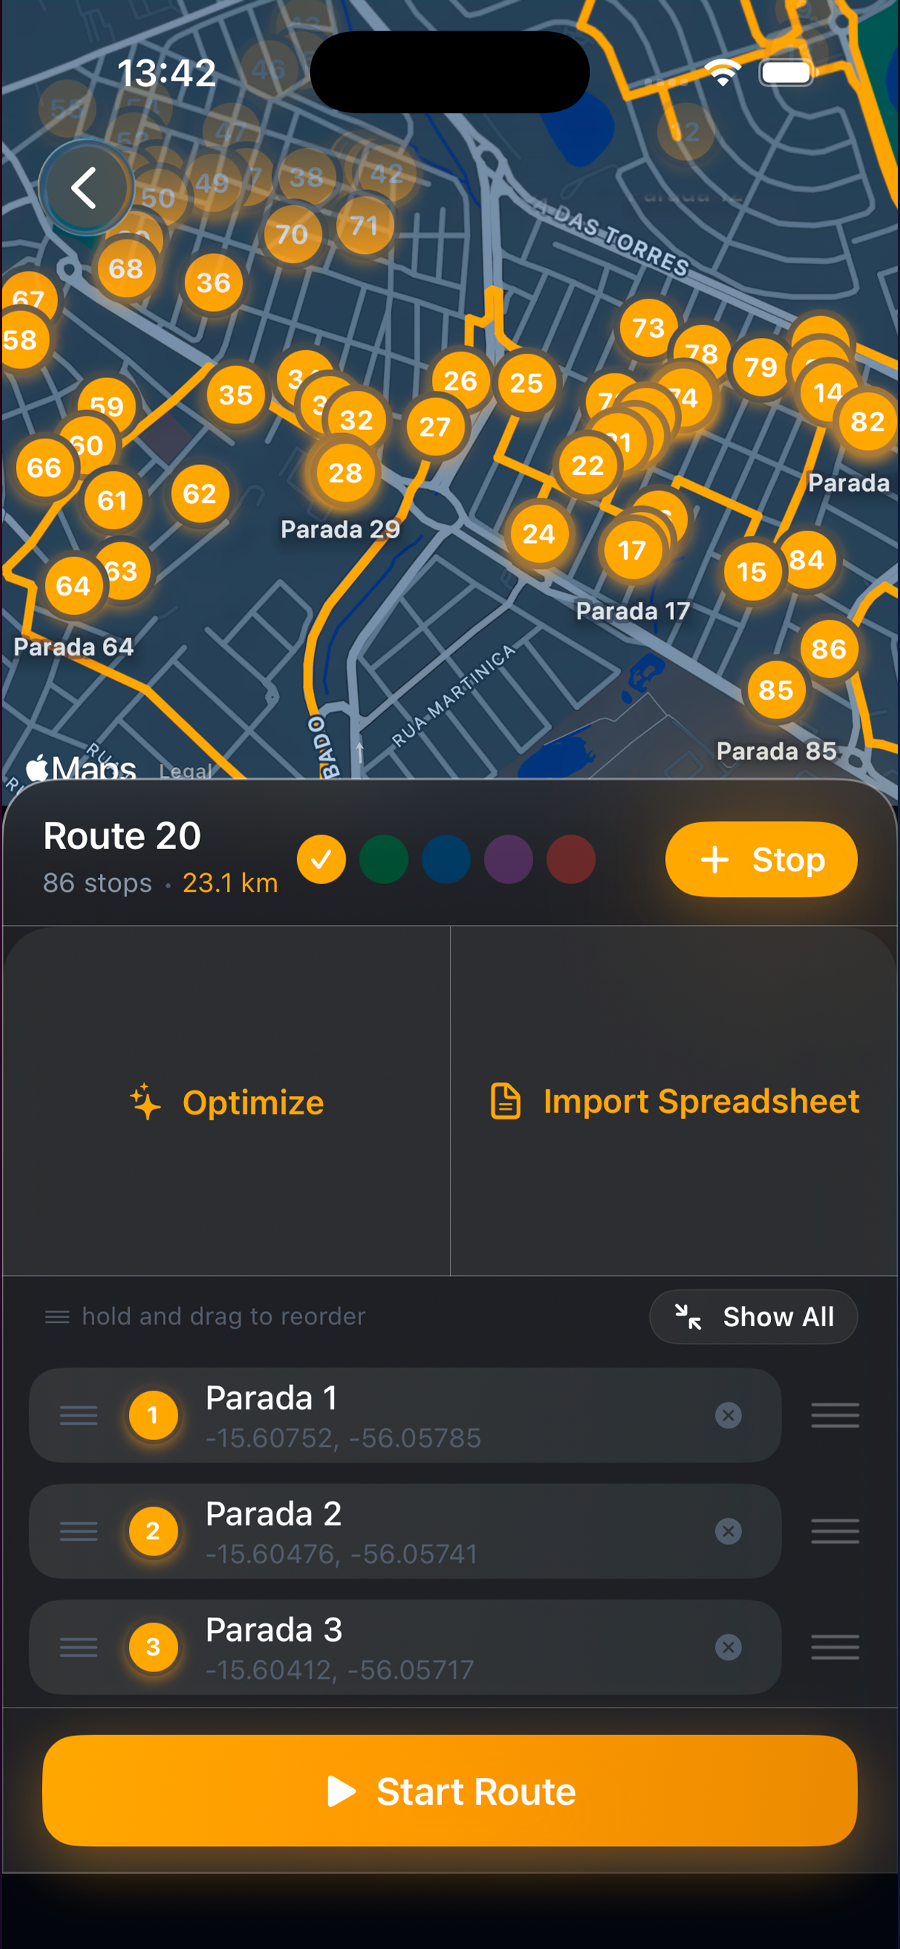Add a new stop with + Stop
The image size is (900, 1949).
[761, 859]
